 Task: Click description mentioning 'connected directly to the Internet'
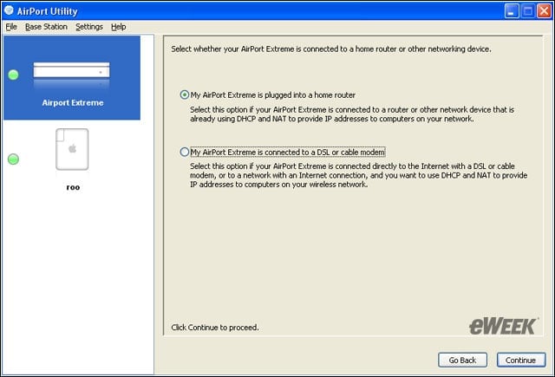(358, 175)
